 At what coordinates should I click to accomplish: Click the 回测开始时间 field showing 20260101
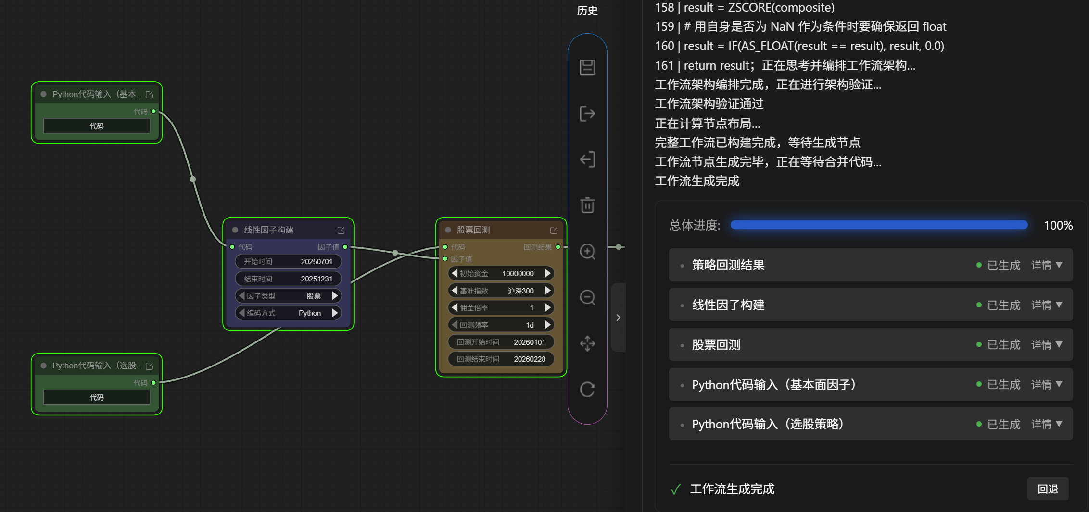tap(501, 342)
